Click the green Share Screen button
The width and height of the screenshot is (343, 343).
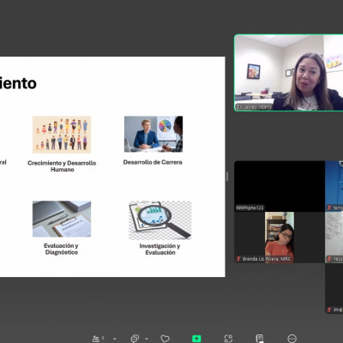(x=196, y=339)
